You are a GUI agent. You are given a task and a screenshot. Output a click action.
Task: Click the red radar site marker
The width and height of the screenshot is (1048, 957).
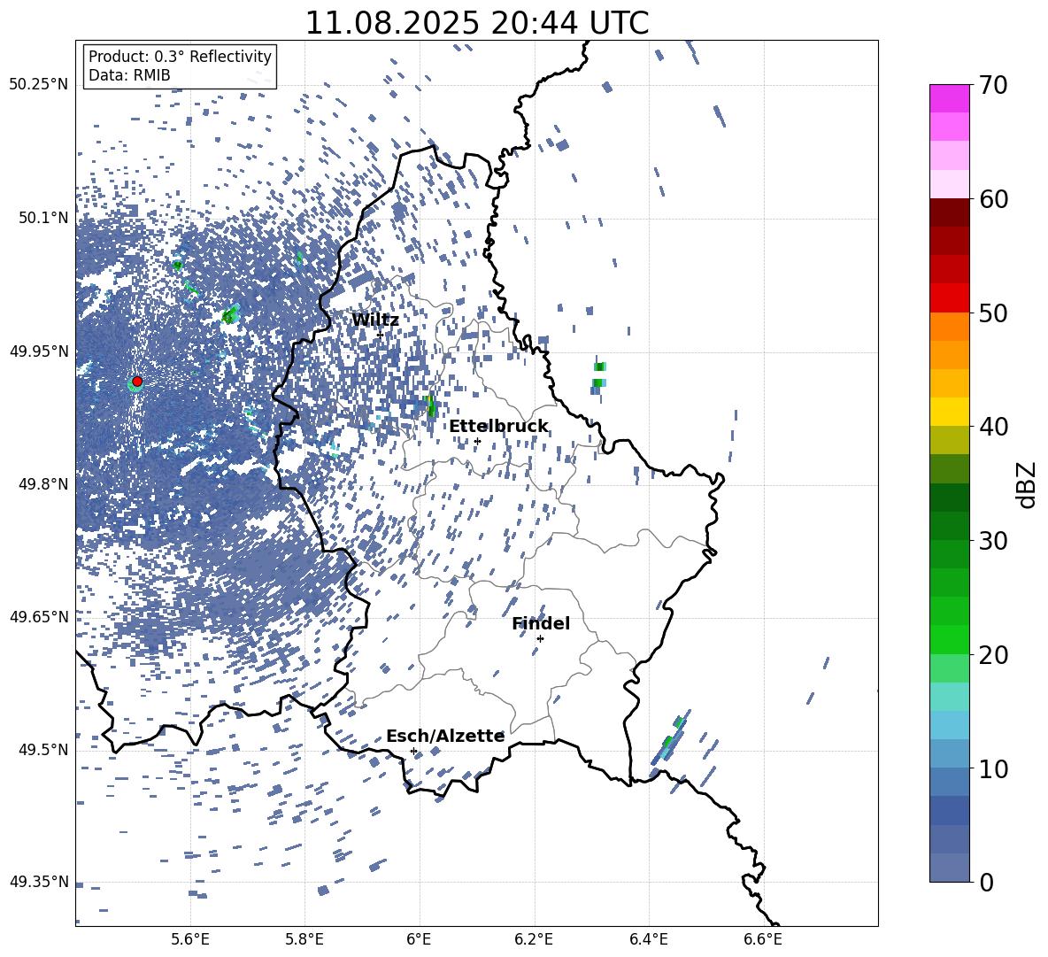coord(137,382)
